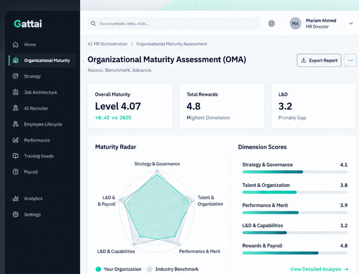Click the Maturity Radar heading

(116, 147)
